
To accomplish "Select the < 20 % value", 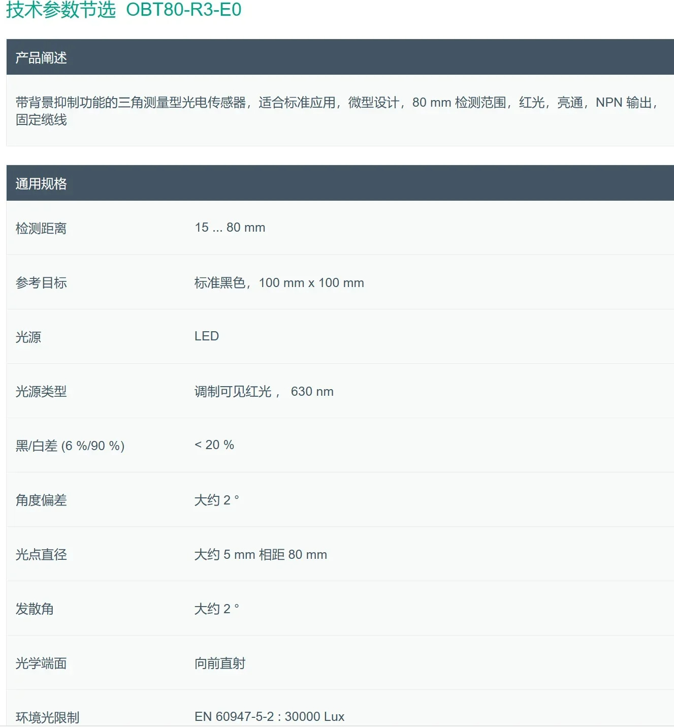I will [214, 445].
